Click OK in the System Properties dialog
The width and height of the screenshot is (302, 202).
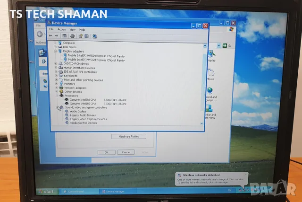[x=107, y=152]
